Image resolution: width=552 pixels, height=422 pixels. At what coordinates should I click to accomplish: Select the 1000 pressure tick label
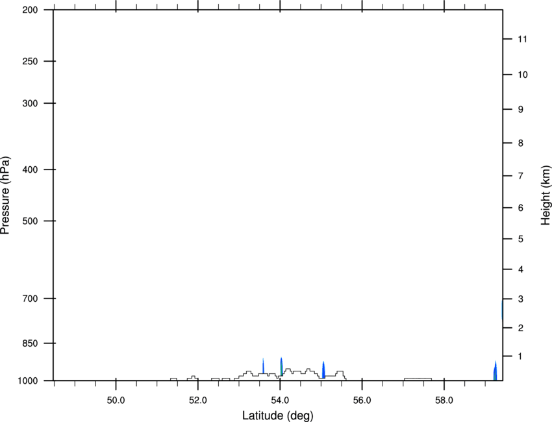[27, 381]
